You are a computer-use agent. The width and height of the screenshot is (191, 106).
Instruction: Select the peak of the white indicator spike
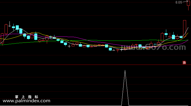(x=125, y=70)
